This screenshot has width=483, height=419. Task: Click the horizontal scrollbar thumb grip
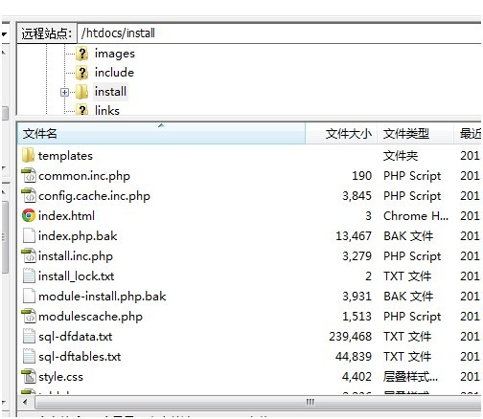pyautogui.click(x=310, y=402)
